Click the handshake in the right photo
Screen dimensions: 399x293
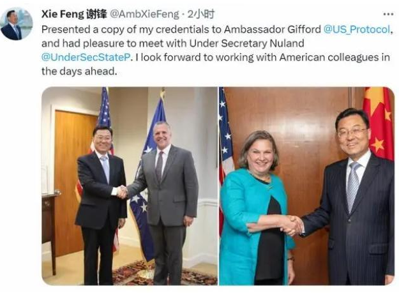coord(292,226)
